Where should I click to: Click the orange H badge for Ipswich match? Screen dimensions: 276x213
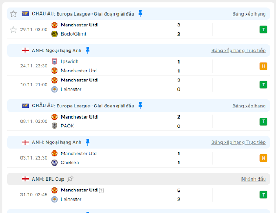pyautogui.click(x=264, y=66)
